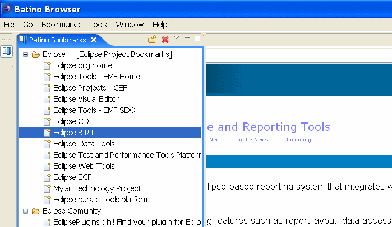Close the Batino Bookmarks tab
392x227 pixels.
coord(94,40)
